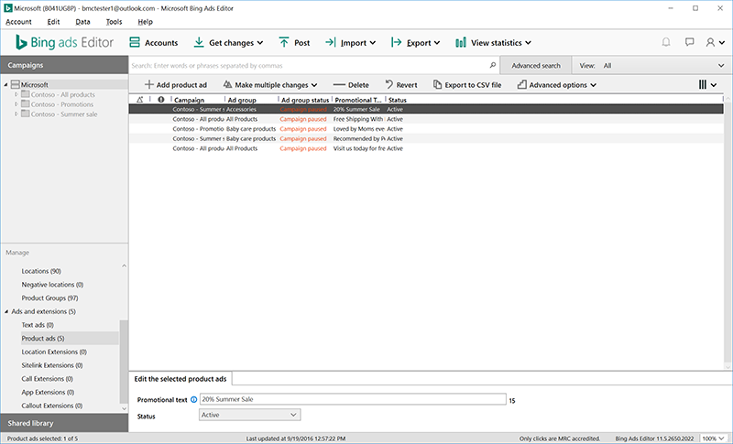733x444 pixels.
Task: Post changes with the Post button
Action: (x=294, y=42)
